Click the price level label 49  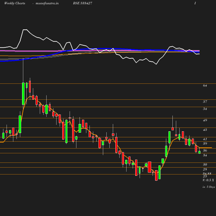coord(205,120)
